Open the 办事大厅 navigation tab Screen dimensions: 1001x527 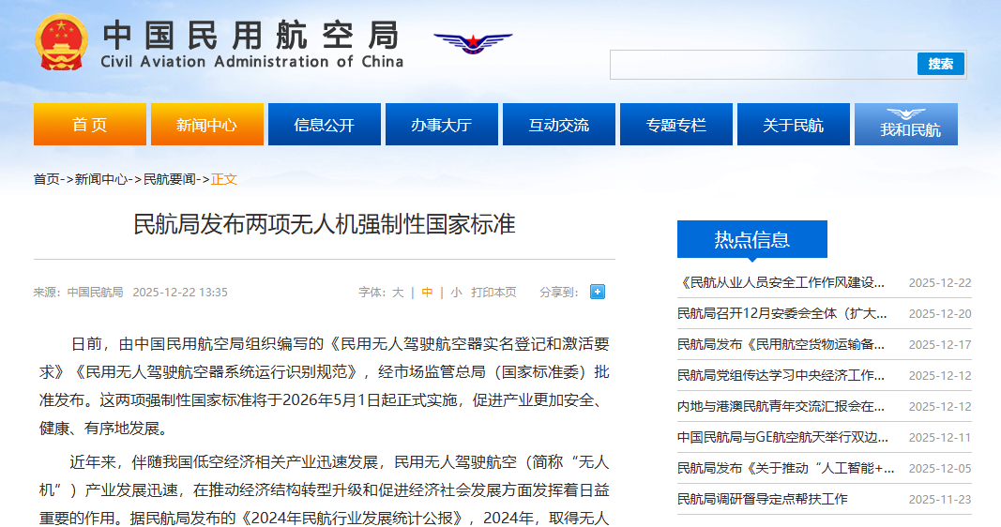coord(442,125)
